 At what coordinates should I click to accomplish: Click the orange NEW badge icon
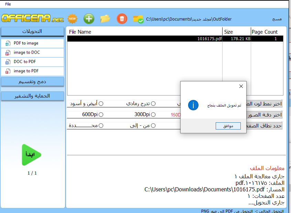(72, 19)
